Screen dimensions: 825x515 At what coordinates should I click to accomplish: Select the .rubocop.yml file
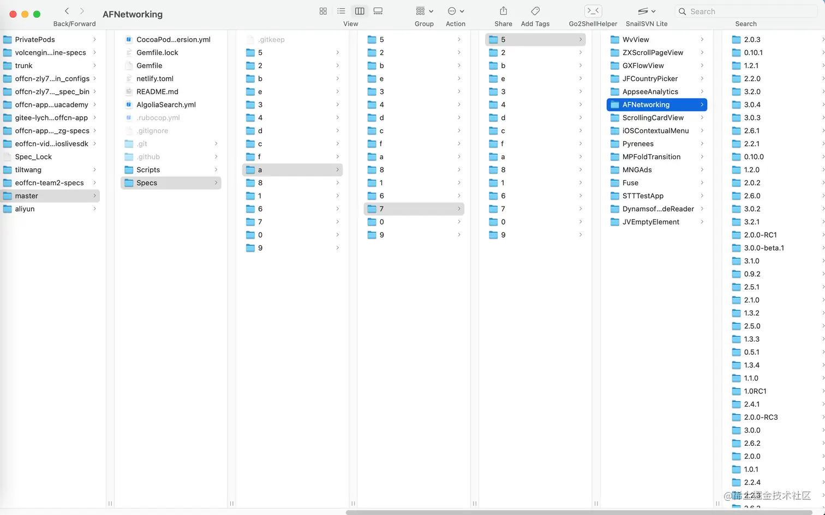tap(171, 118)
